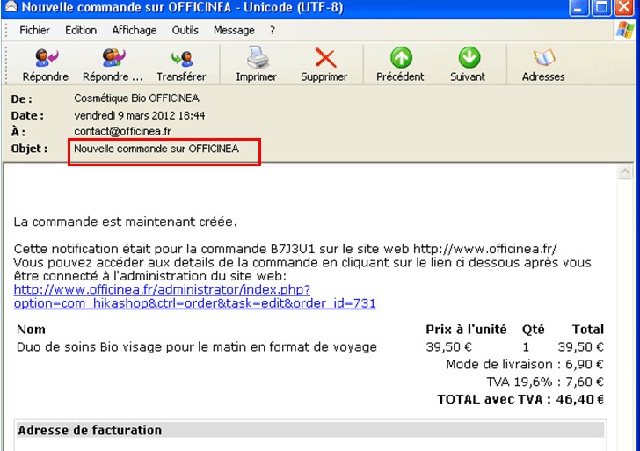
Task: Click the date vendredi 9 mars 2012 18:44
Action: pos(140,115)
